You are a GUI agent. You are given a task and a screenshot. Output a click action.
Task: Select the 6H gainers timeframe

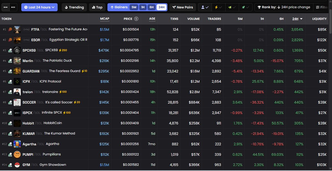[x=152, y=7]
